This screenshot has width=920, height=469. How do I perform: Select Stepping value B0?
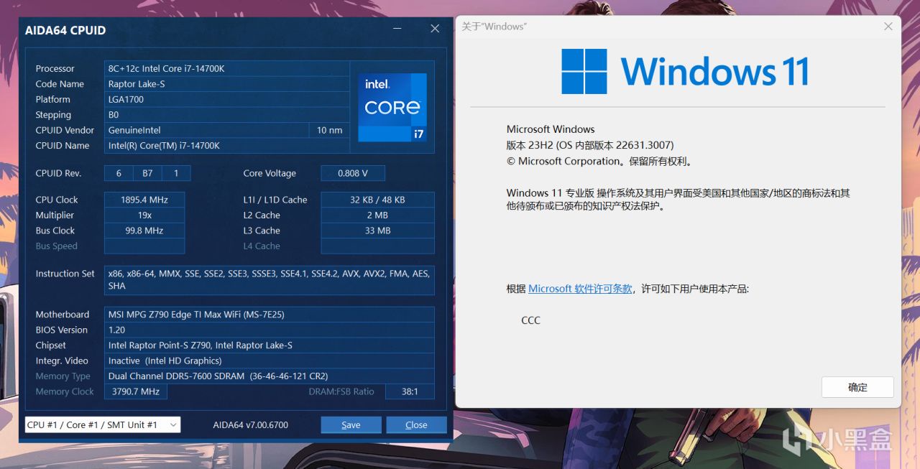click(x=226, y=115)
